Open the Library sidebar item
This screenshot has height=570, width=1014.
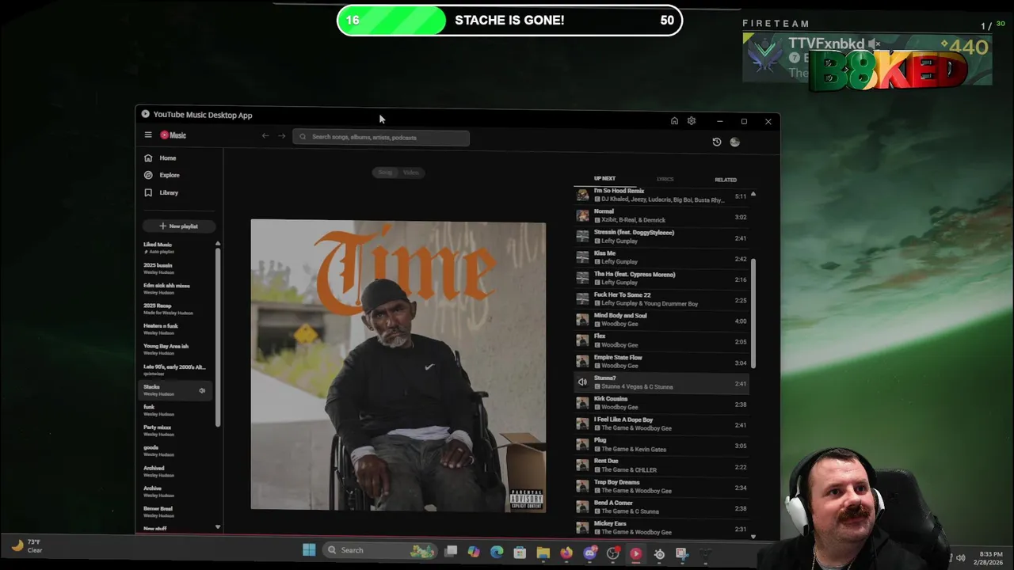162,192
